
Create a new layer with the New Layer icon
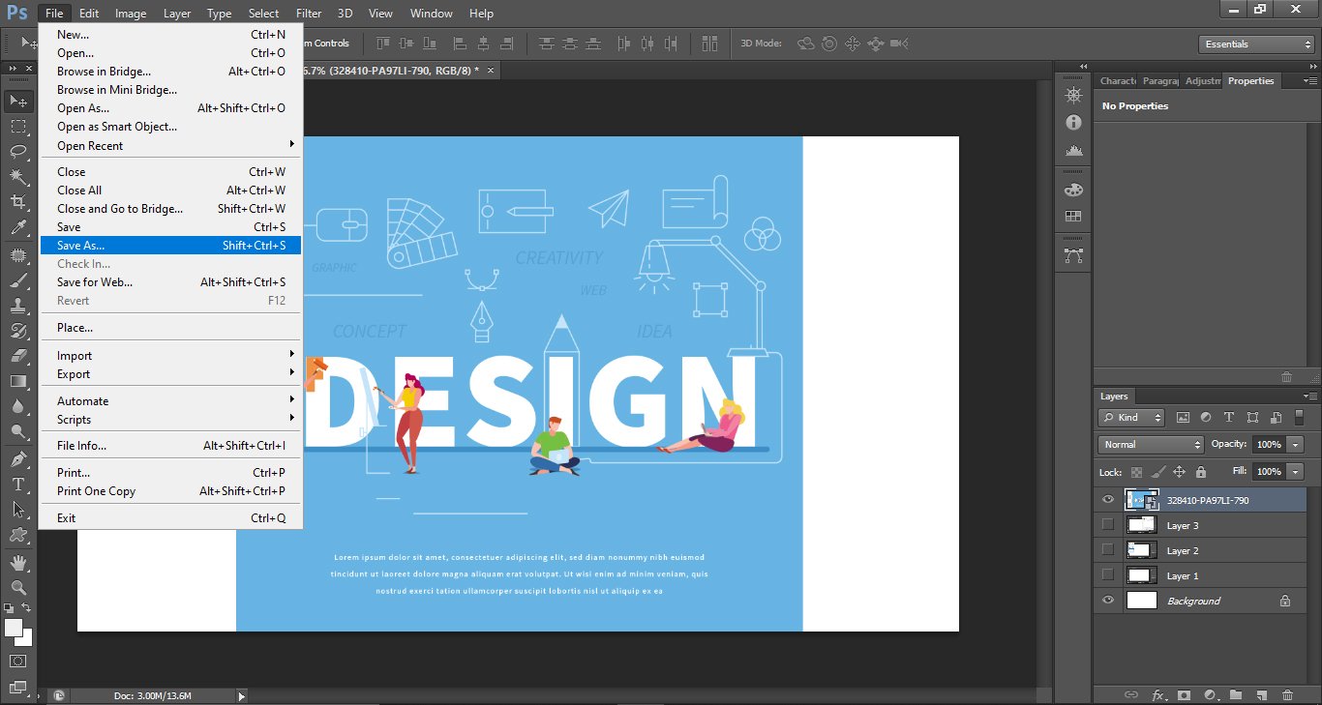pyautogui.click(x=1260, y=695)
